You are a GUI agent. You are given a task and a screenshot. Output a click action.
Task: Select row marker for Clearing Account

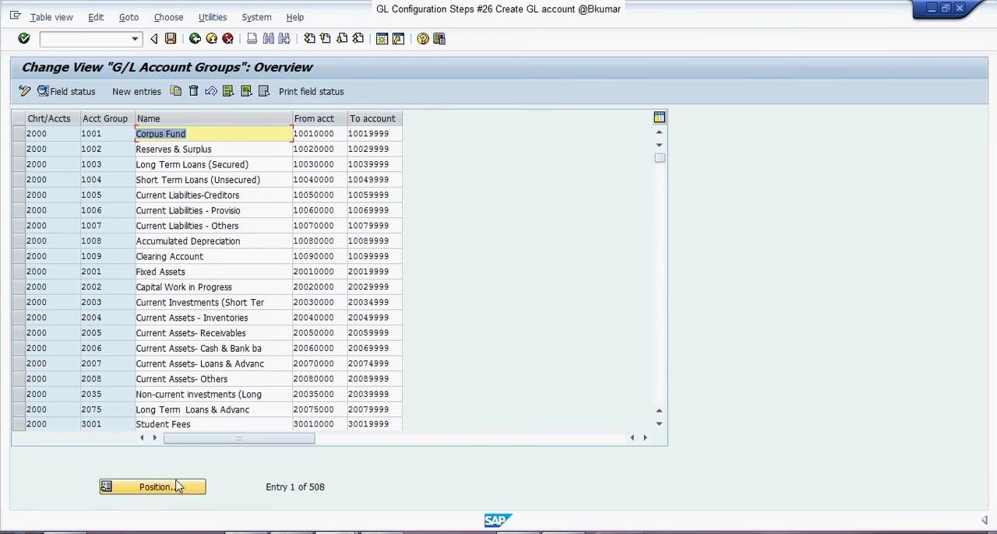18,256
